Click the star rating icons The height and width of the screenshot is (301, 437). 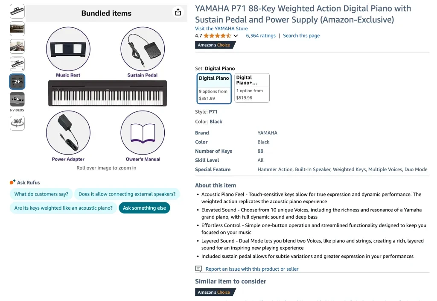tap(217, 36)
